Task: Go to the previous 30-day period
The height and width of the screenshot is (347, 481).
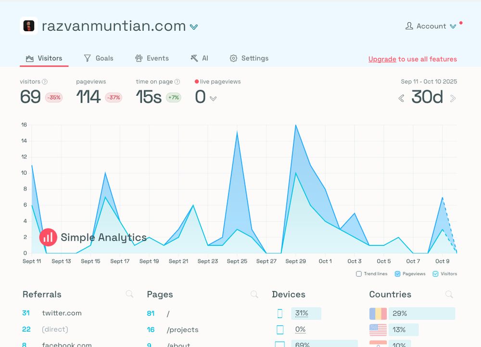Action: 401,98
